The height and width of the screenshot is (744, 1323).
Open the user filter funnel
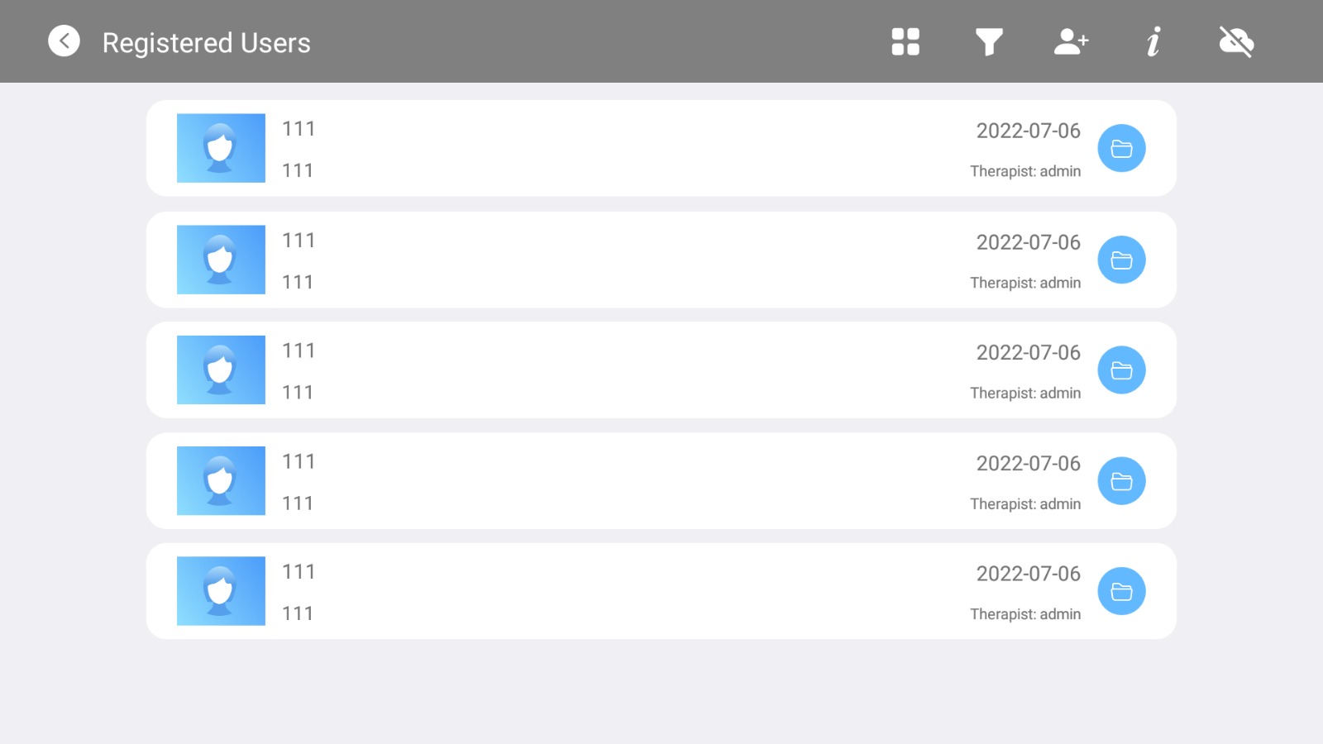pos(988,41)
